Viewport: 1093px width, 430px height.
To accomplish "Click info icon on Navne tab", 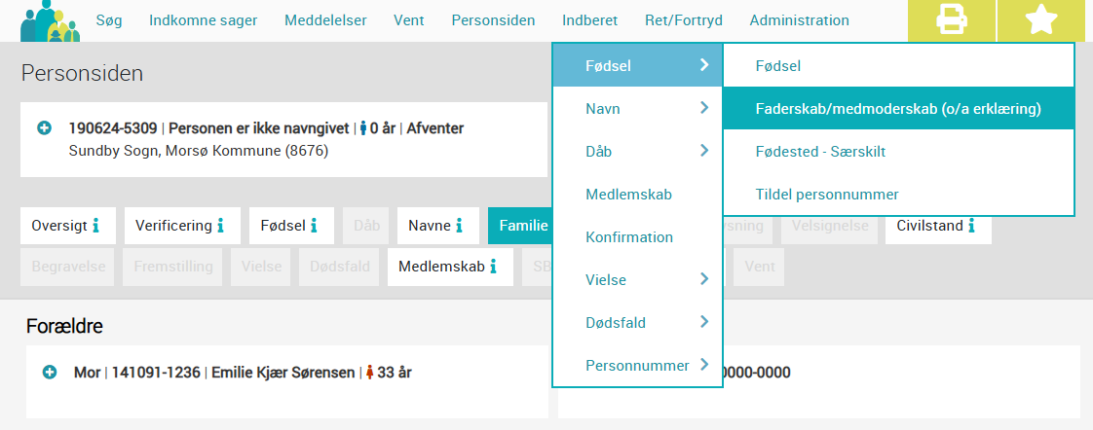I will tap(460, 226).
